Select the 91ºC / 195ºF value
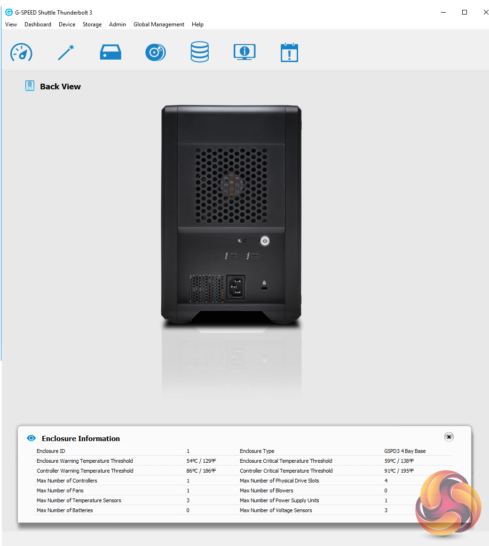 (399, 471)
